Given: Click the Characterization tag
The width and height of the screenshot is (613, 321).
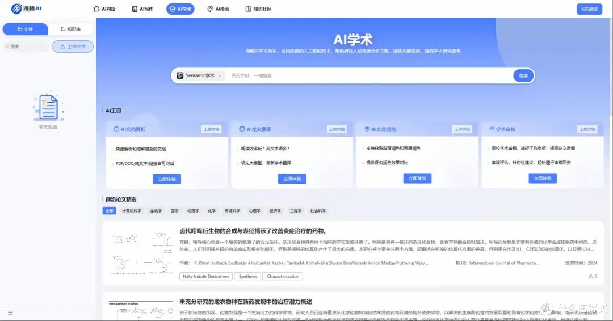Looking at the screenshot, I should tap(283, 277).
